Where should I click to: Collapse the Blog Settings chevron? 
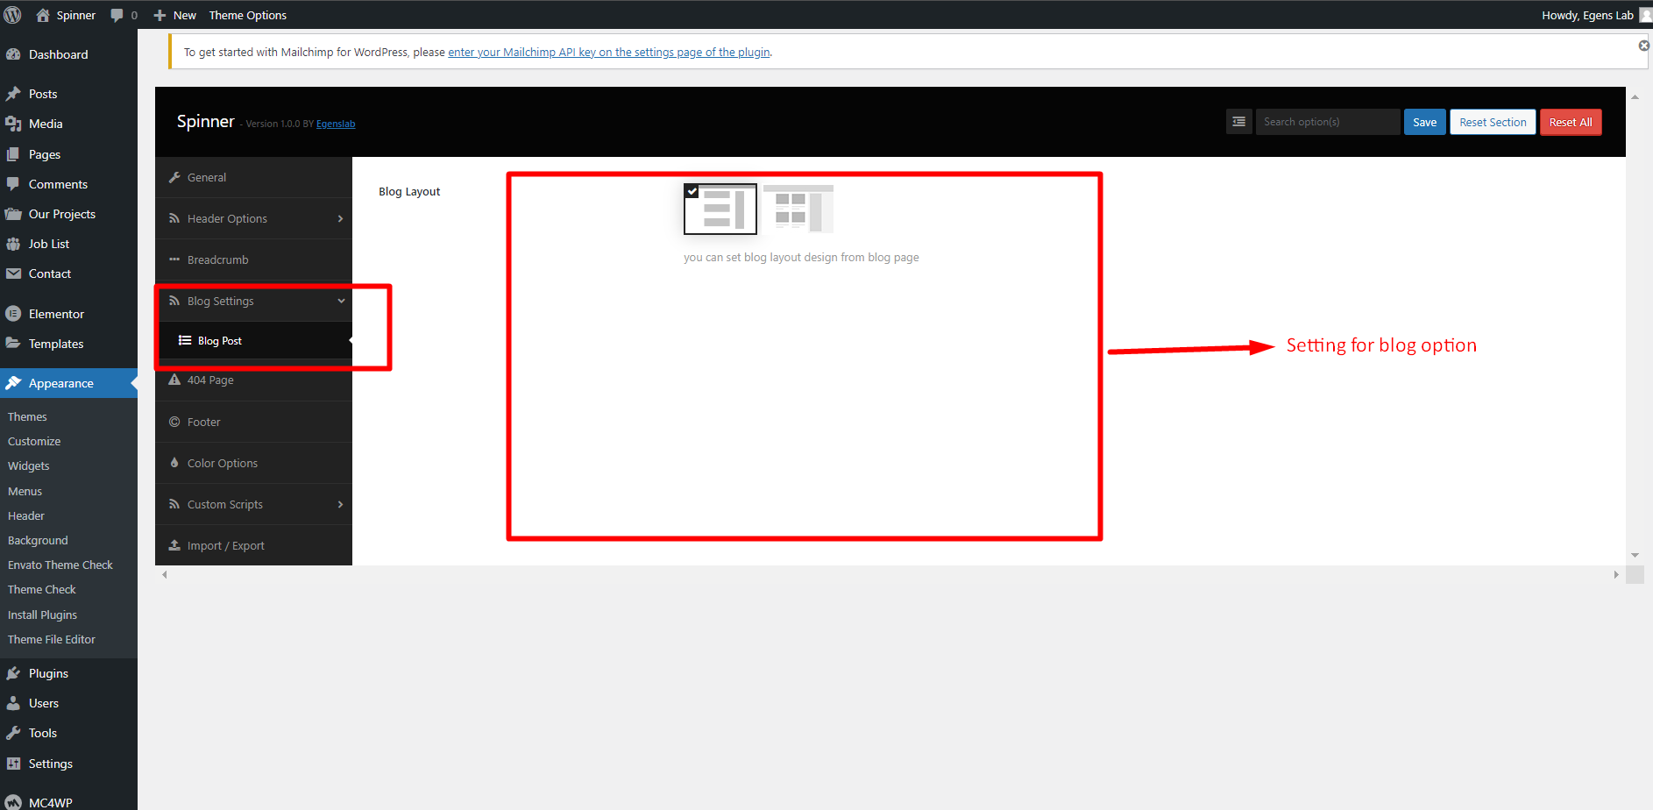[341, 301]
